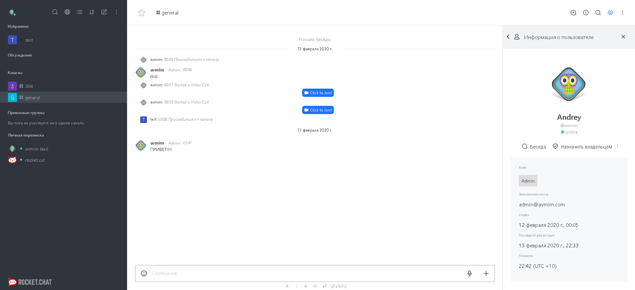635x290 pixels.
Task: Open members list icon in header
Action: click(x=610, y=13)
